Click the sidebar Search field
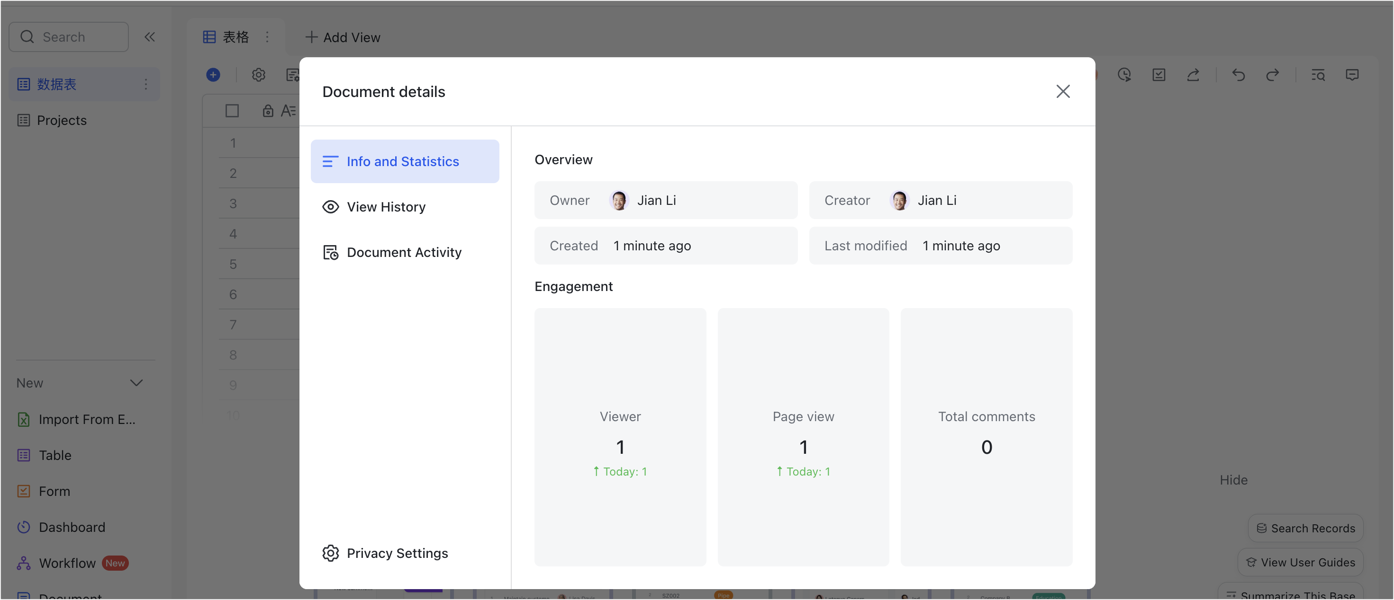 (x=69, y=37)
